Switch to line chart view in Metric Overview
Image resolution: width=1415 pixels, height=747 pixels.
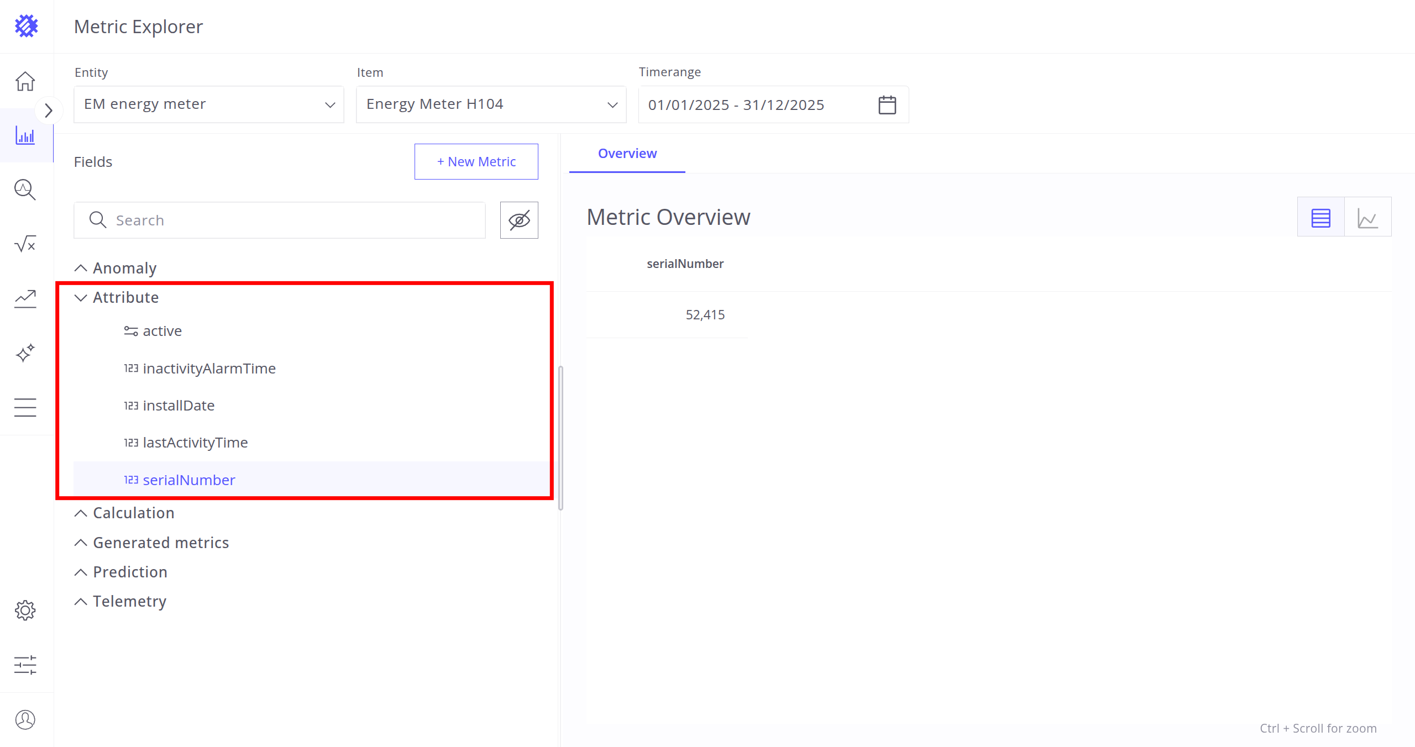click(x=1367, y=218)
